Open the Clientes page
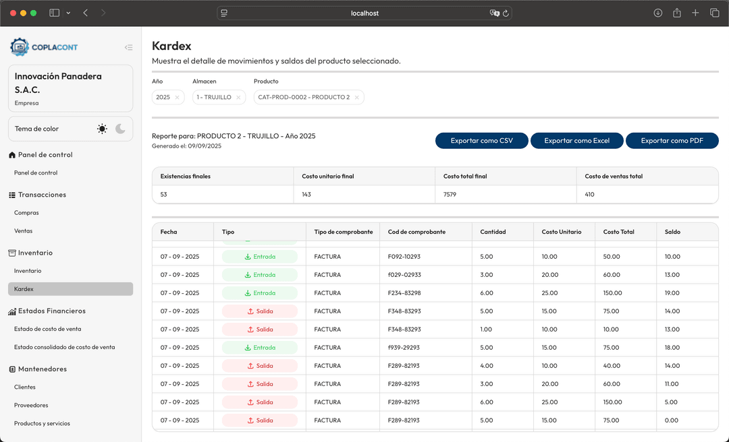Image resolution: width=729 pixels, height=442 pixels. click(x=25, y=387)
